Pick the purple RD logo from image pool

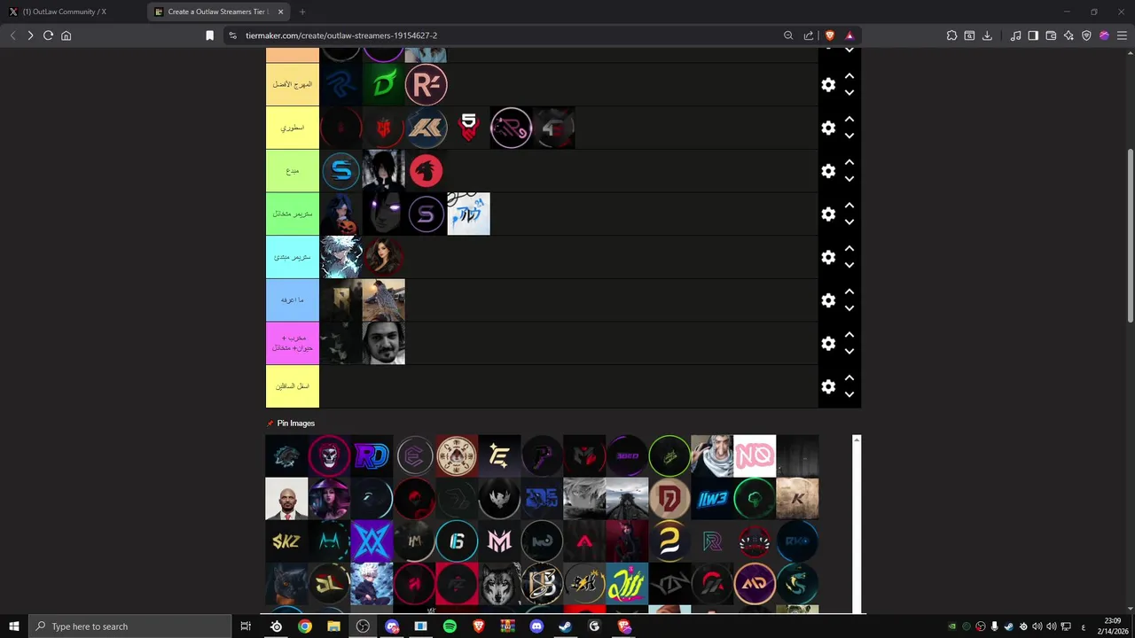[x=372, y=455]
